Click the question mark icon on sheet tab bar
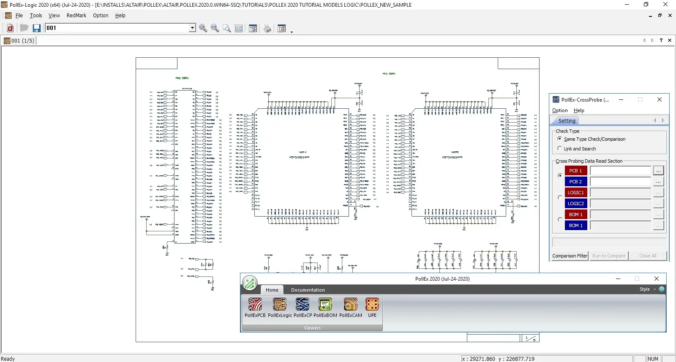 coord(661,40)
